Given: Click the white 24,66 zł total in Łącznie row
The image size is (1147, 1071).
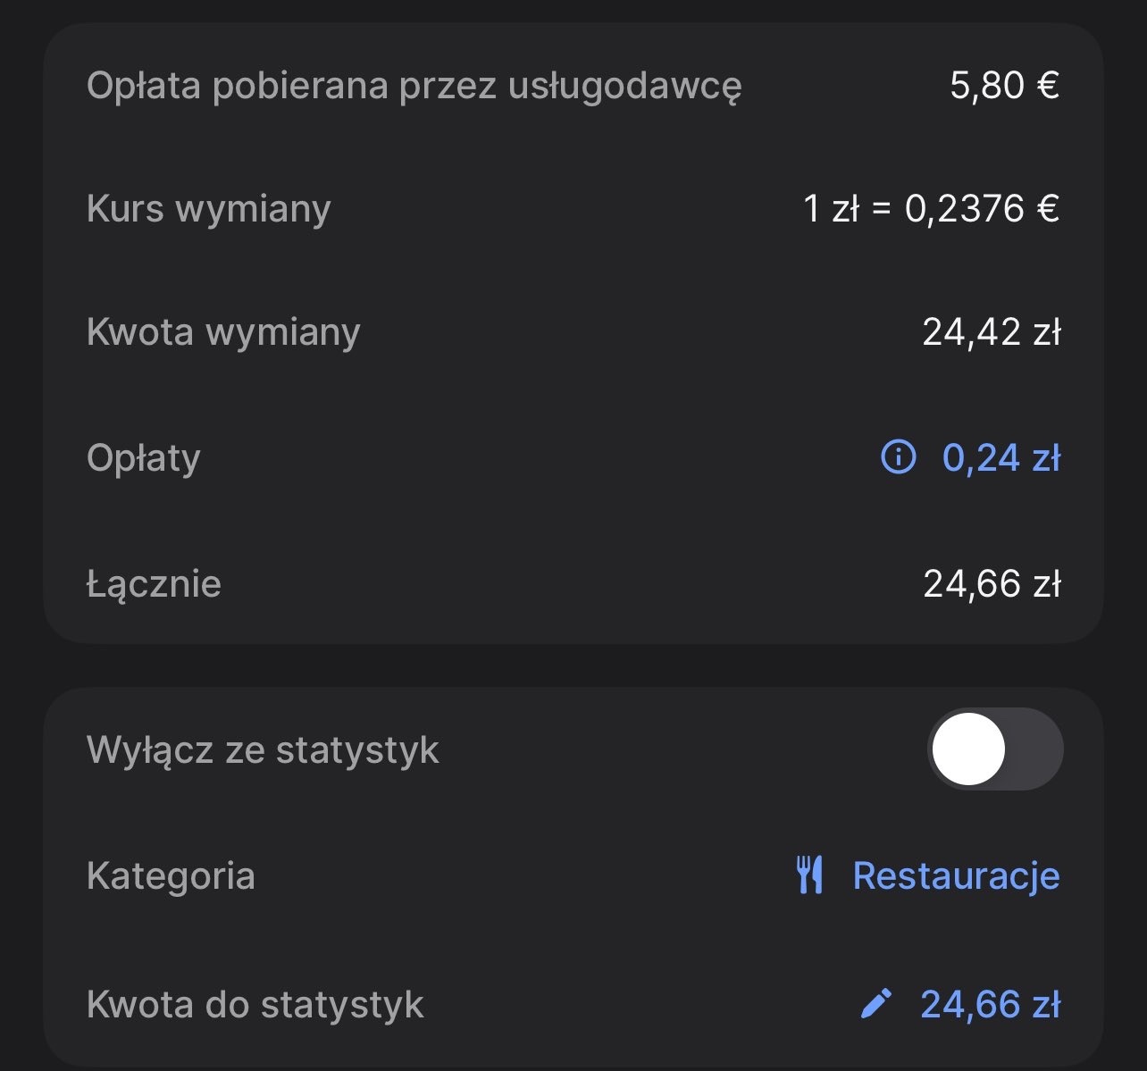Looking at the screenshot, I should (992, 584).
